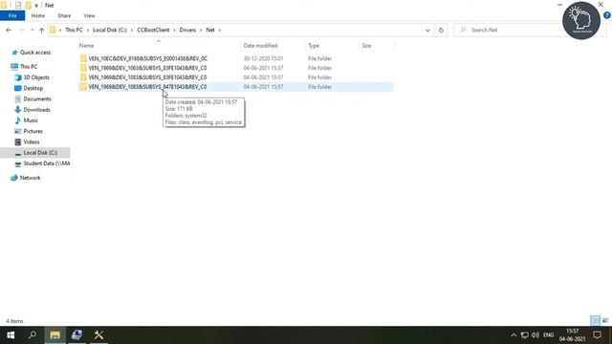
Task: Select Quick access in navigation pane
Action: (x=35, y=53)
